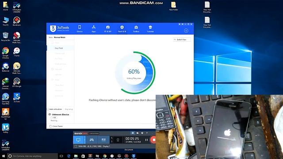Click the Cortana search box
The height and width of the screenshot is (159, 283).
pyautogui.click(x=32, y=156)
